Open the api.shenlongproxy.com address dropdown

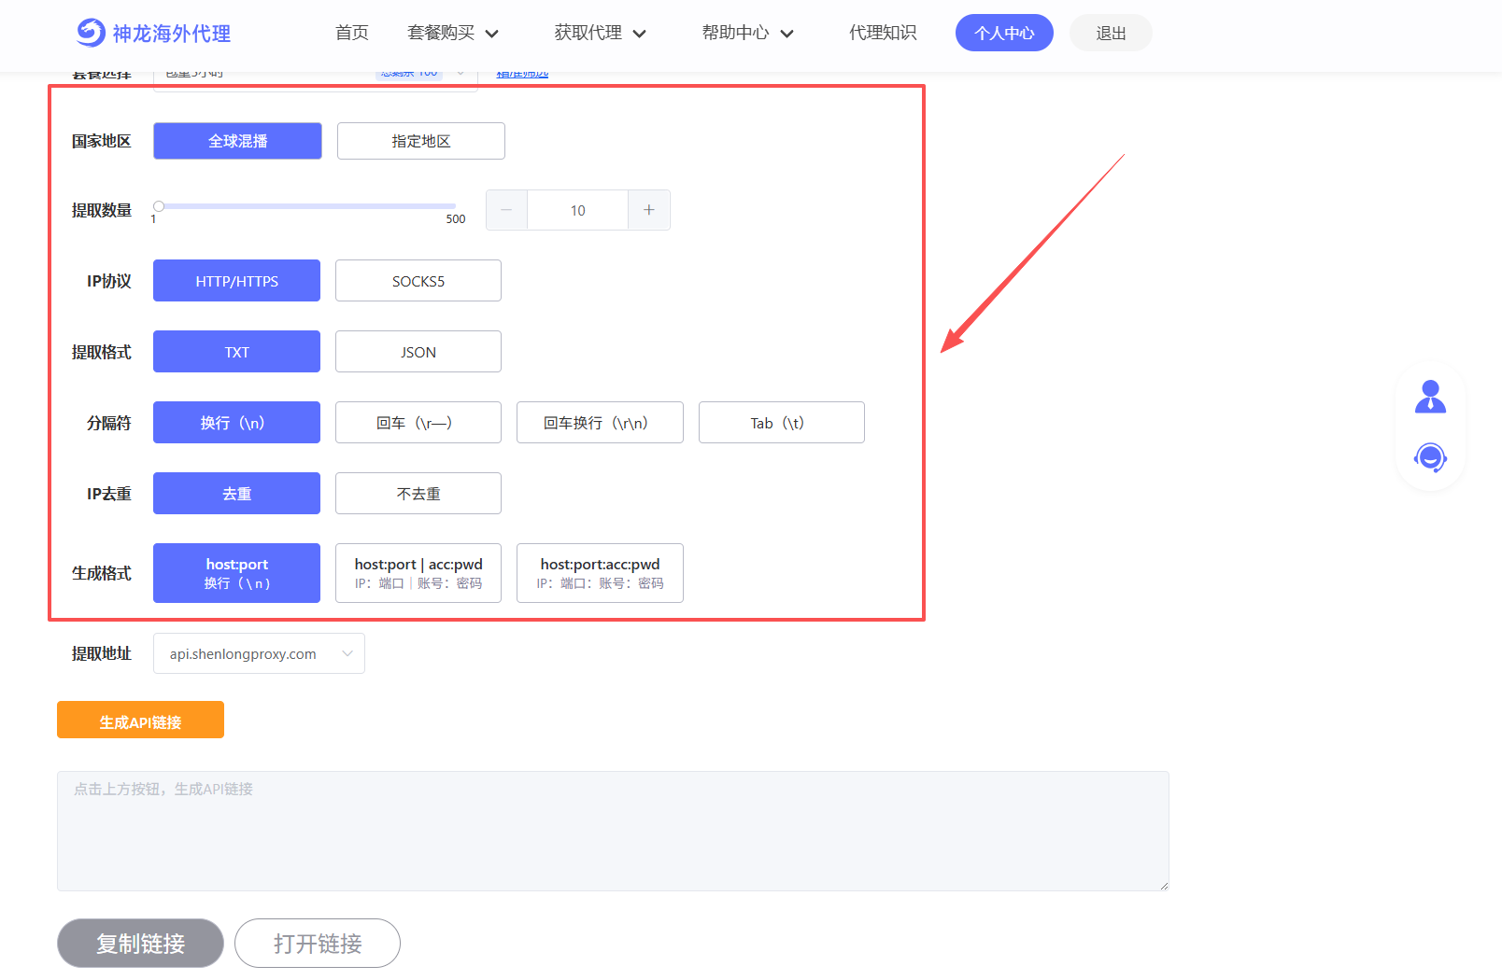(259, 654)
